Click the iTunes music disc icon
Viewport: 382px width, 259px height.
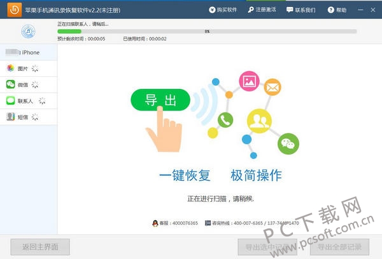(x=28, y=31)
